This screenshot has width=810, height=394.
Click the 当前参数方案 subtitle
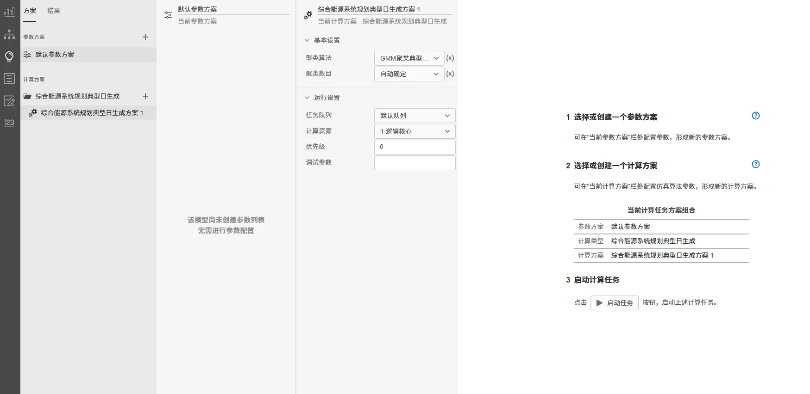click(x=197, y=21)
